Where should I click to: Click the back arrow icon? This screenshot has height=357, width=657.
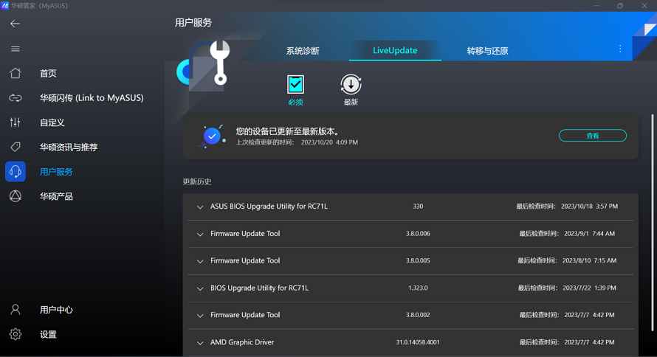[x=15, y=24]
